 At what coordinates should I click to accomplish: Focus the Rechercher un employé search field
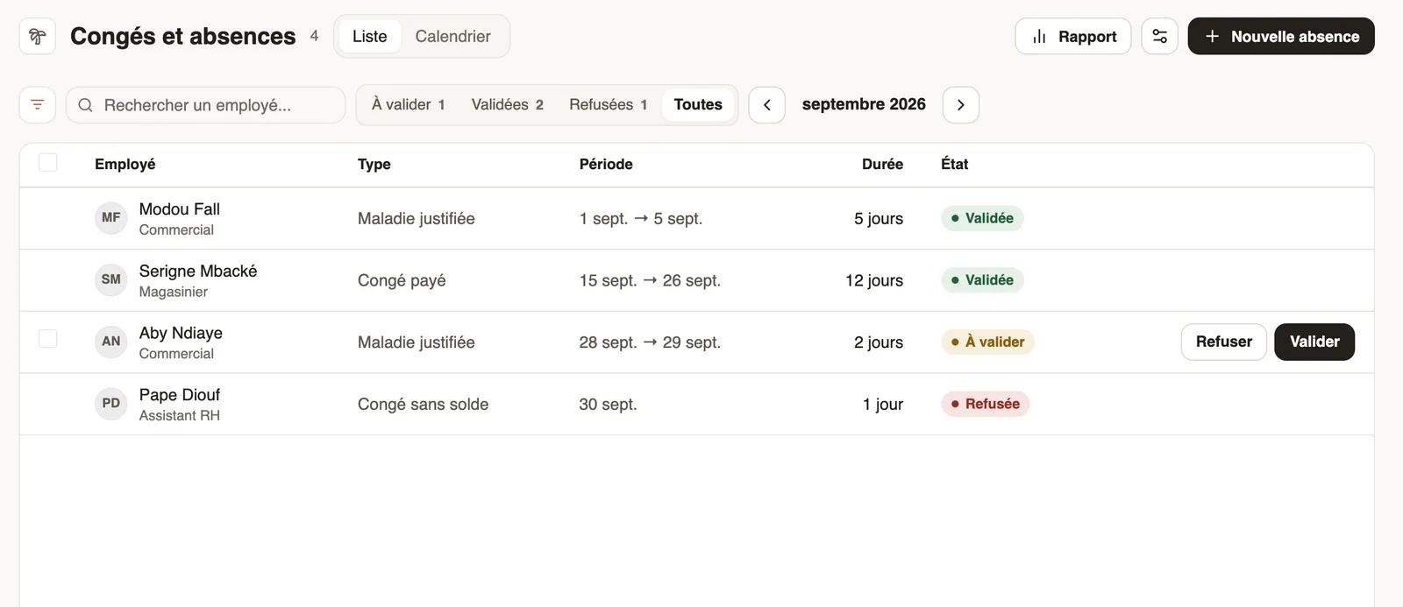(x=205, y=105)
